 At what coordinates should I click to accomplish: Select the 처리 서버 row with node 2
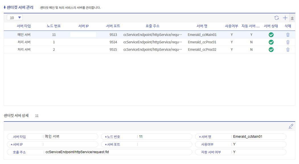point(24,50)
